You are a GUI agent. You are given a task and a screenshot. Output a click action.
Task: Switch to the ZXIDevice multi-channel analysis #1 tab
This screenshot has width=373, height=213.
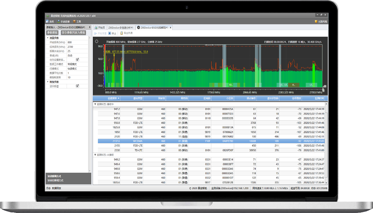click(121, 28)
